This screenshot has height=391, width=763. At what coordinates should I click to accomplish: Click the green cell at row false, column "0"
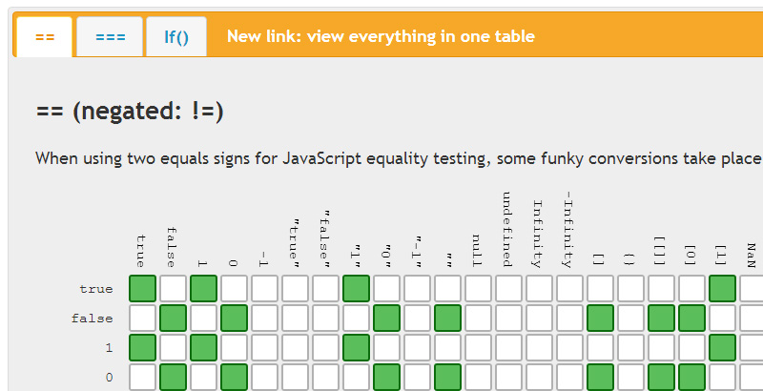point(387,319)
